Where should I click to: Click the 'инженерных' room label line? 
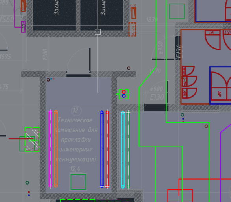(76, 150)
